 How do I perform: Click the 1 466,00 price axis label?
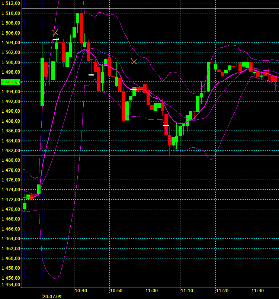11,229
